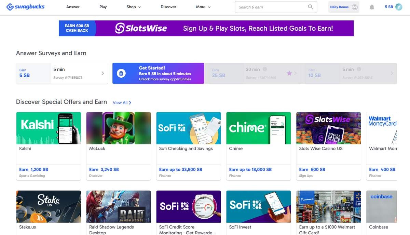Click the Sign Ups category label
410x235 pixels.
[306, 176]
